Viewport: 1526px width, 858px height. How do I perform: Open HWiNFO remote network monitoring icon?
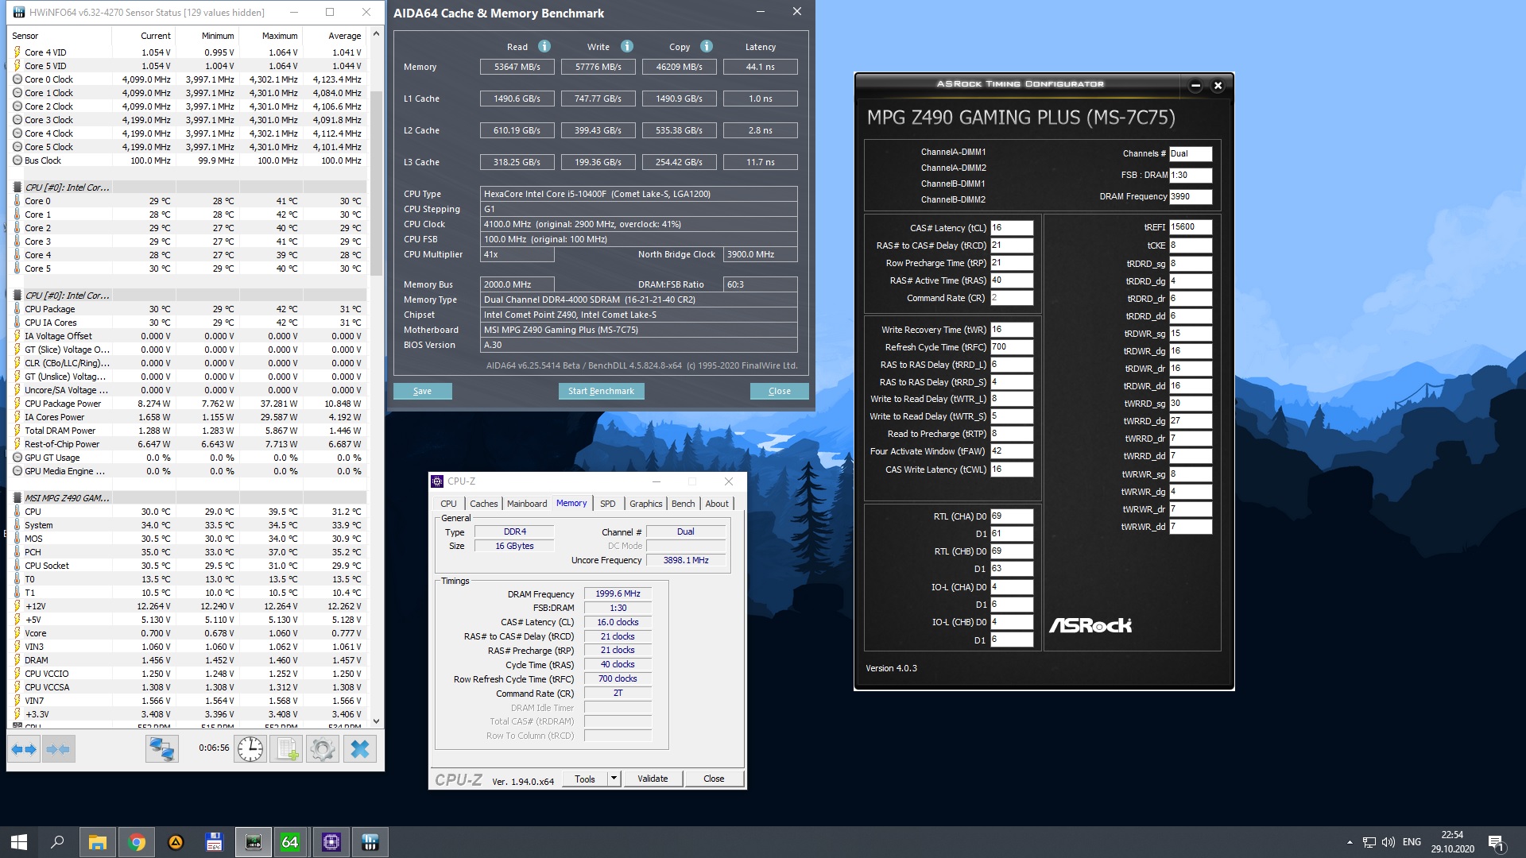point(161,749)
